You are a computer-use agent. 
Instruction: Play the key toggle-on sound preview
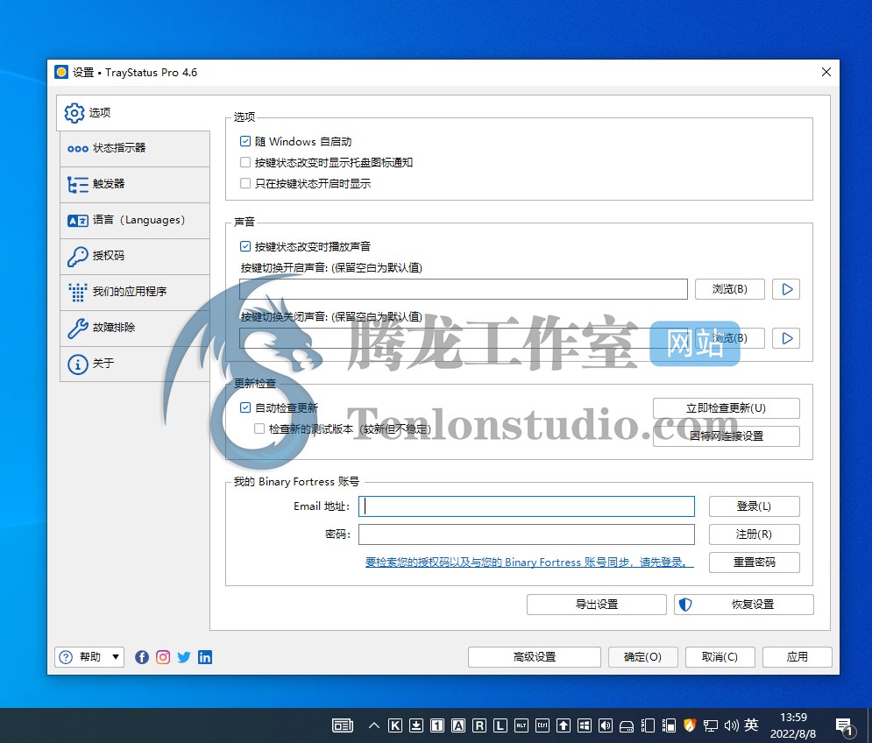point(787,289)
